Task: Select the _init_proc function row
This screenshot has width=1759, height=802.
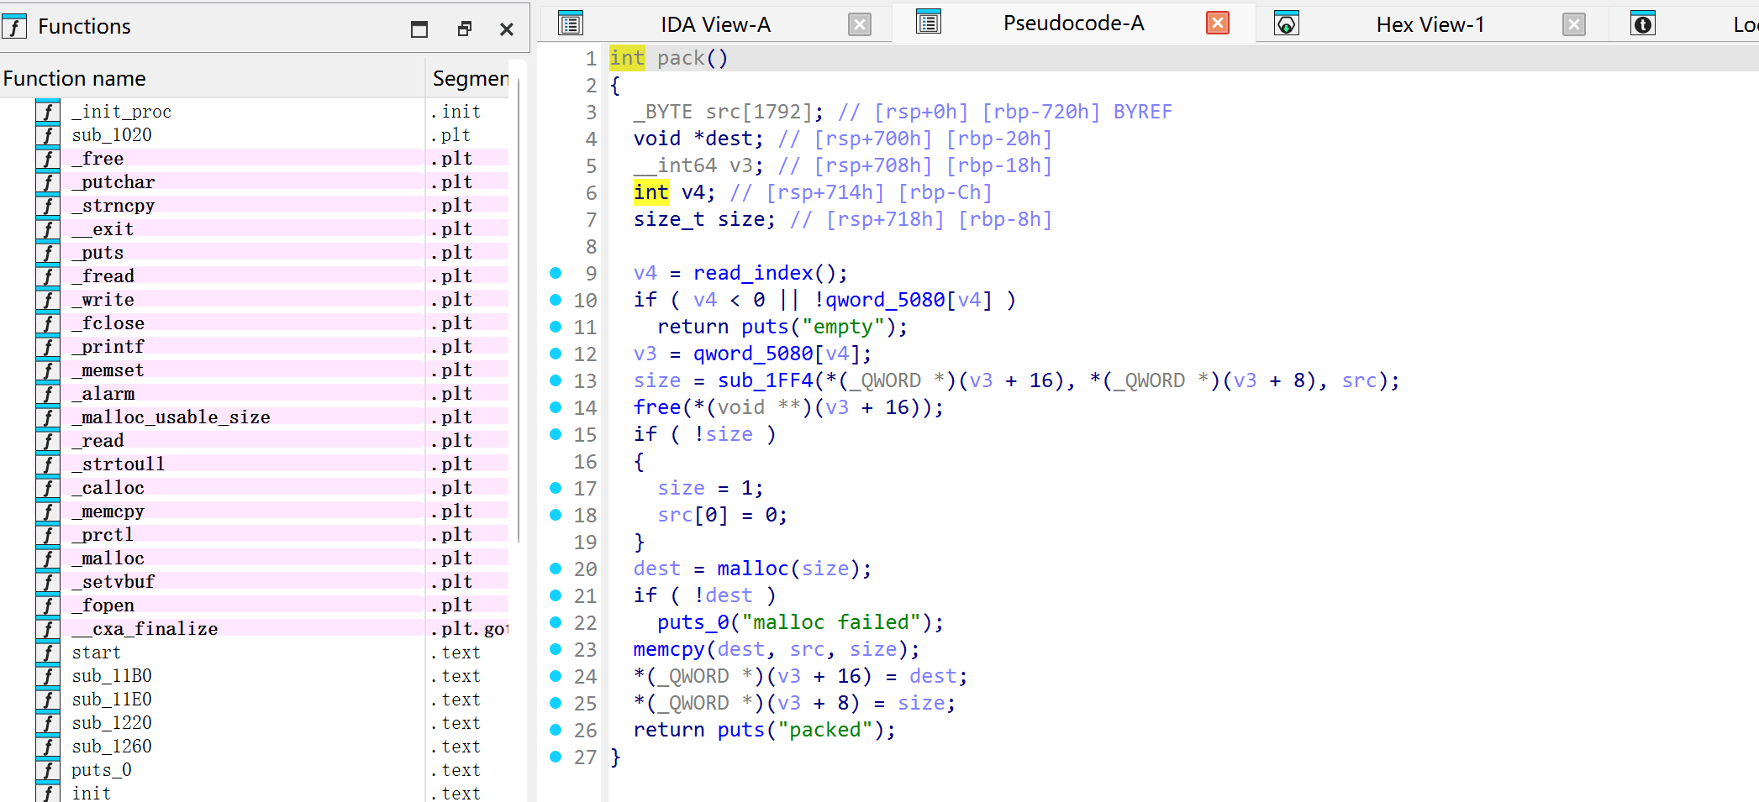Action: click(255, 111)
